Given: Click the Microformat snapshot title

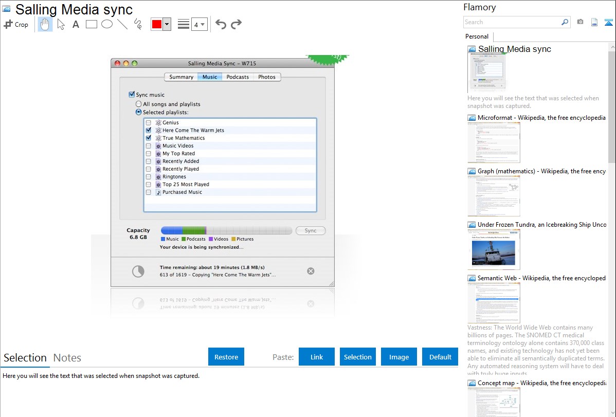Looking at the screenshot, I should pyautogui.click(x=541, y=118).
